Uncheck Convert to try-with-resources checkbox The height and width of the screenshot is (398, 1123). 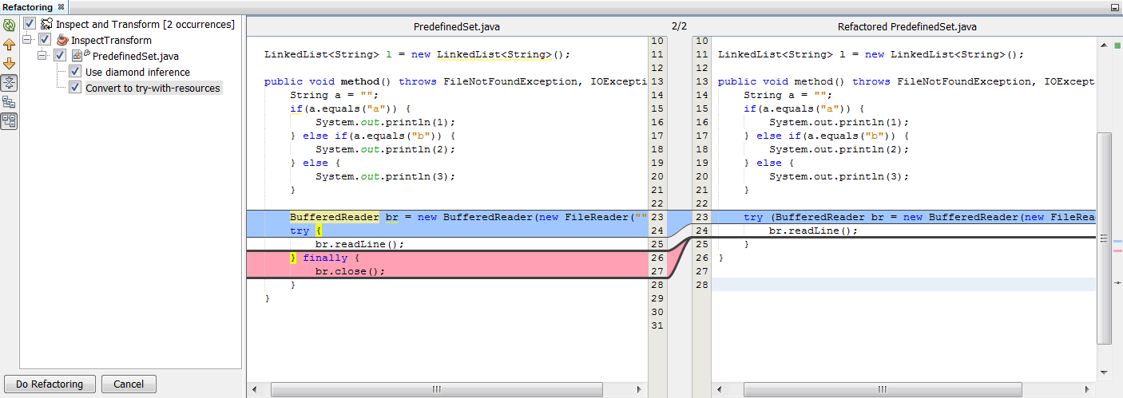(x=75, y=88)
